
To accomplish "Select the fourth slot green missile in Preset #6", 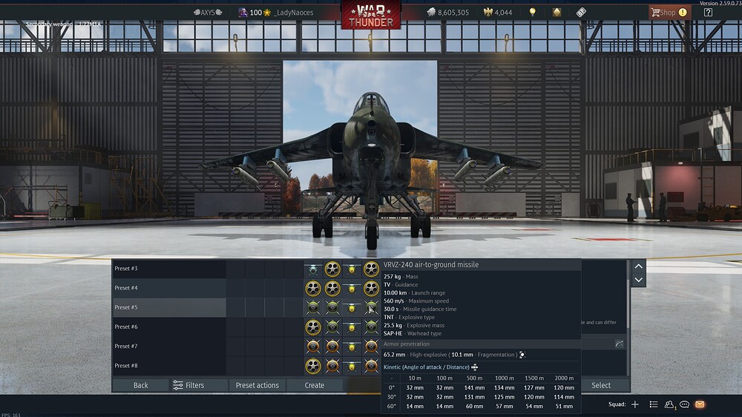I will (x=371, y=327).
